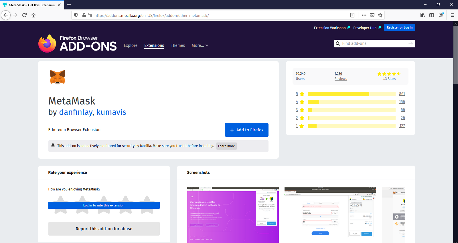Screen dimensions: 458x243
Task: Click Report this add-on for abuse
Action: pos(104,229)
